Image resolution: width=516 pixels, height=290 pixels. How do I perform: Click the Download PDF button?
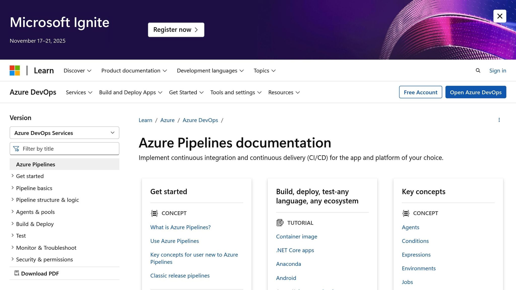coord(37,273)
